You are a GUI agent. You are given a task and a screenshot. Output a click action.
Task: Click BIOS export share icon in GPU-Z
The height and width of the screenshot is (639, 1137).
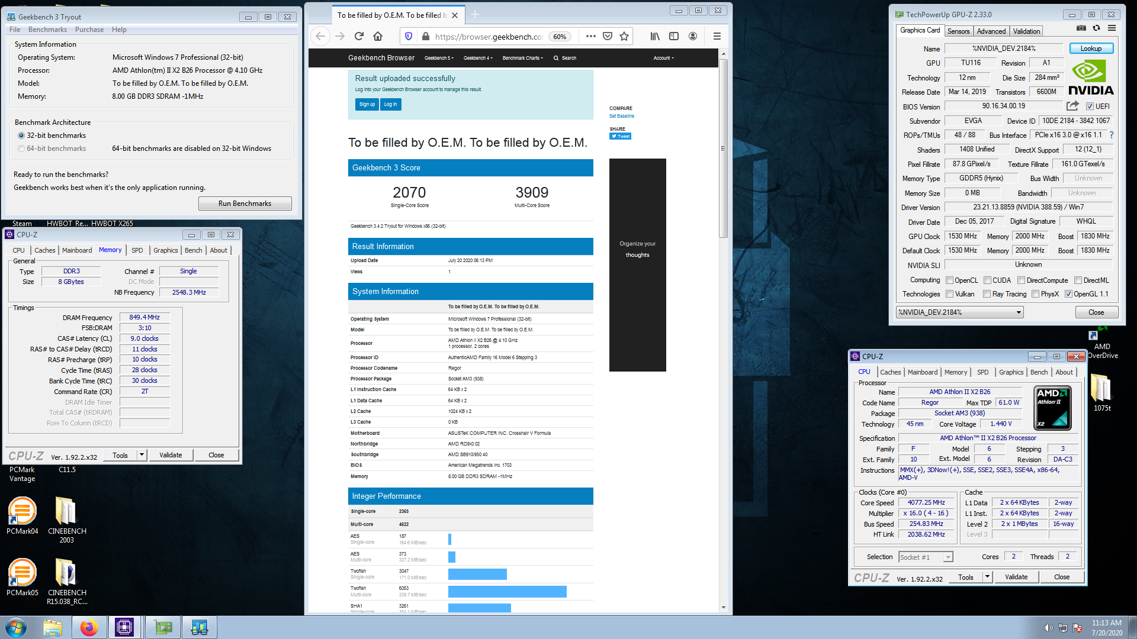pos(1072,106)
